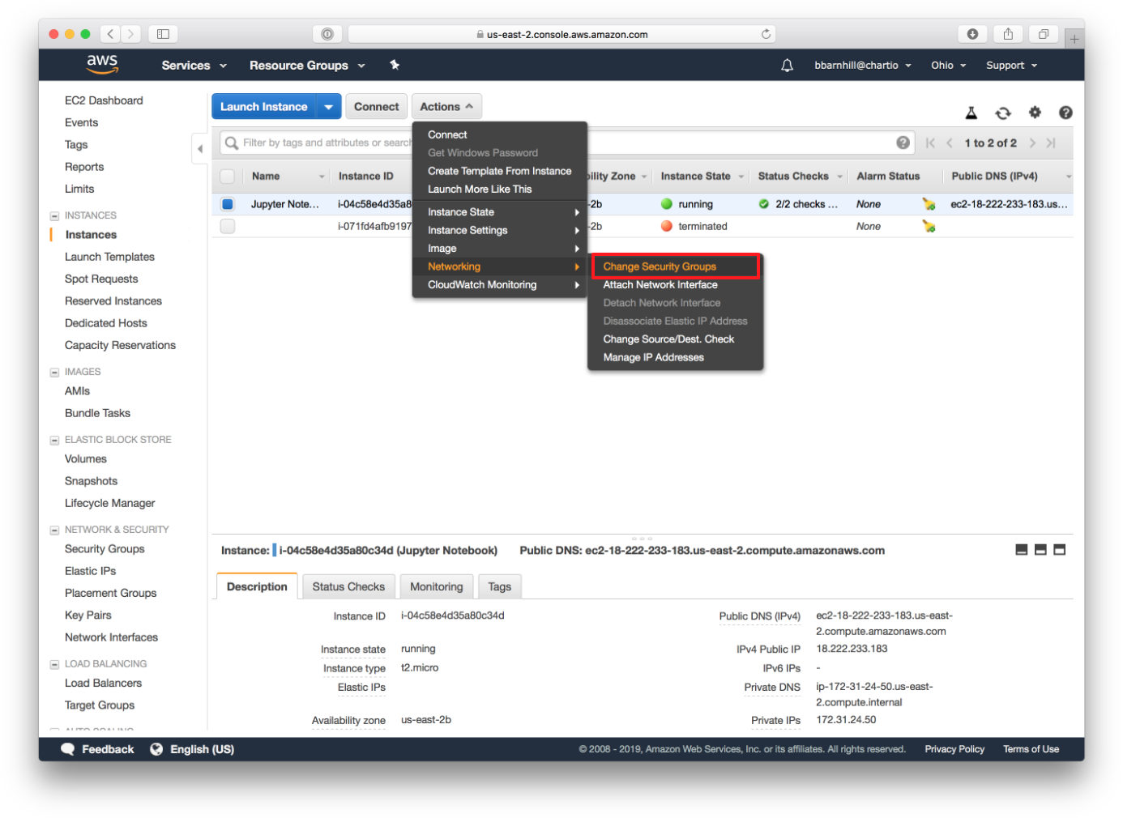Open the help question mark icon above table
This screenshot has width=1123, height=818.
[x=1065, y=113]
